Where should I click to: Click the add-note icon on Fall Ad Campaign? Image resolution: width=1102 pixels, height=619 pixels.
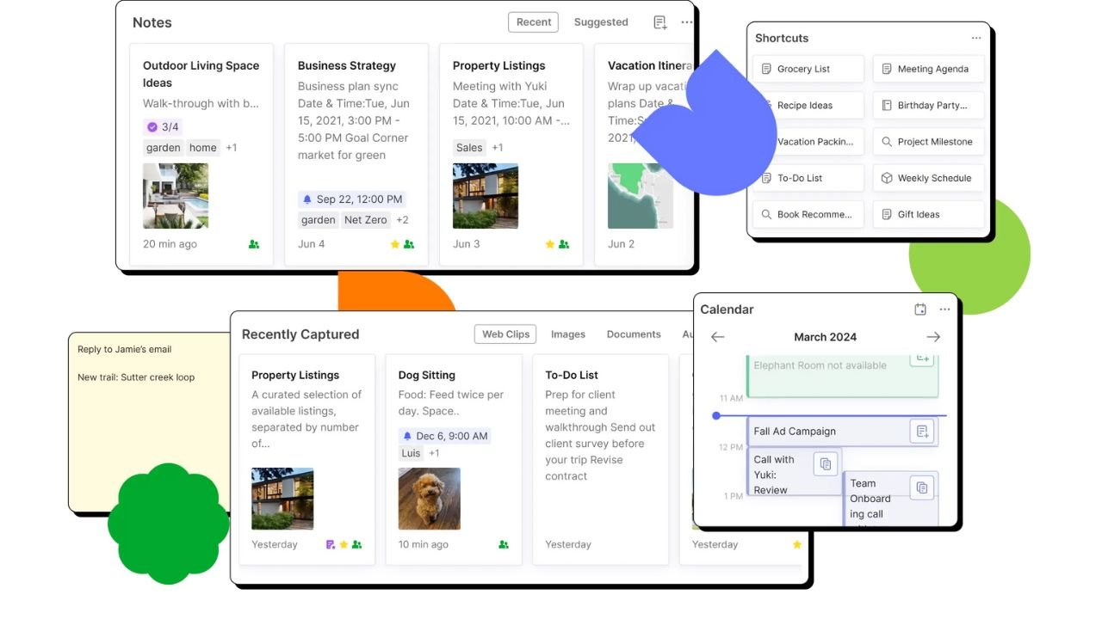click(x=921, y=431)
